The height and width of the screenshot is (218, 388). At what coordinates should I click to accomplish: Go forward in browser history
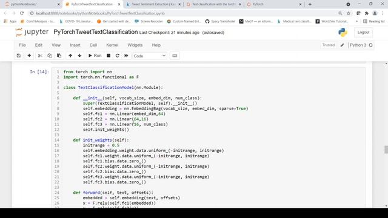point(13,13)
